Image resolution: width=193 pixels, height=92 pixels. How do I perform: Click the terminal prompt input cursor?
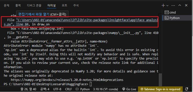[91, 84]
